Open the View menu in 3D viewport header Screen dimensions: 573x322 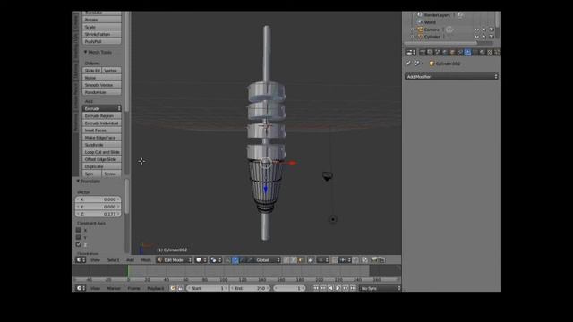coord(95,260)
